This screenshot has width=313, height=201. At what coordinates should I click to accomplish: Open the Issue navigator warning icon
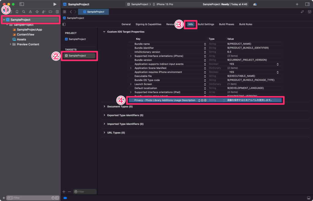31,12
